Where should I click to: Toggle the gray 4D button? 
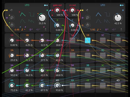pyautogui.click(x=118, y=85)
